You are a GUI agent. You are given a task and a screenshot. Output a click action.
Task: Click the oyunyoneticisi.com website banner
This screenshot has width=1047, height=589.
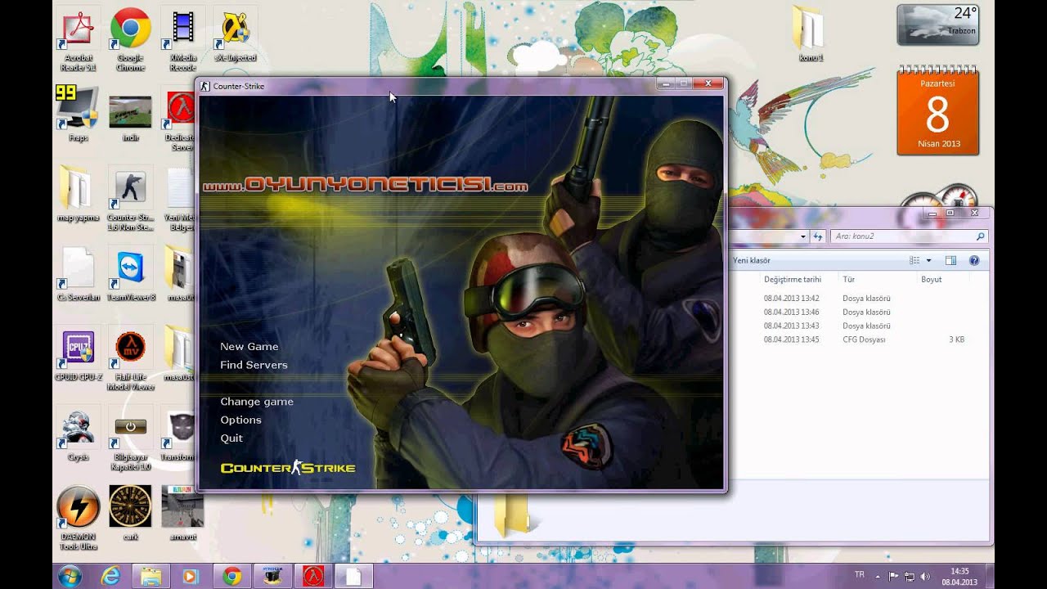pos(366,186)
